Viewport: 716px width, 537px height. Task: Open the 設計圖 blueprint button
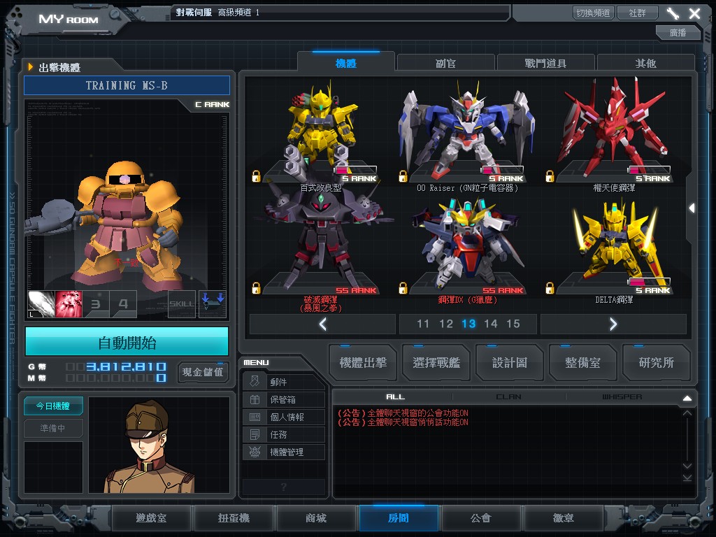click(510, 363)
